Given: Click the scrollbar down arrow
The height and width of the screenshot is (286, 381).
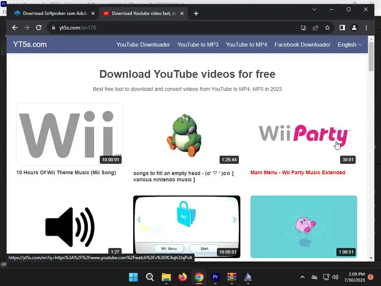Looking at the screenshot, I should (x=371, y=258).
